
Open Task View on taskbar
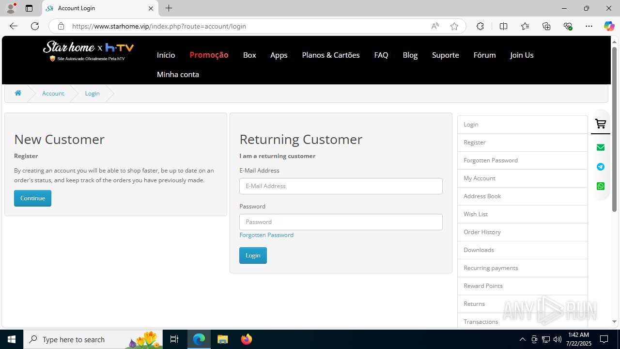point(174,339)
